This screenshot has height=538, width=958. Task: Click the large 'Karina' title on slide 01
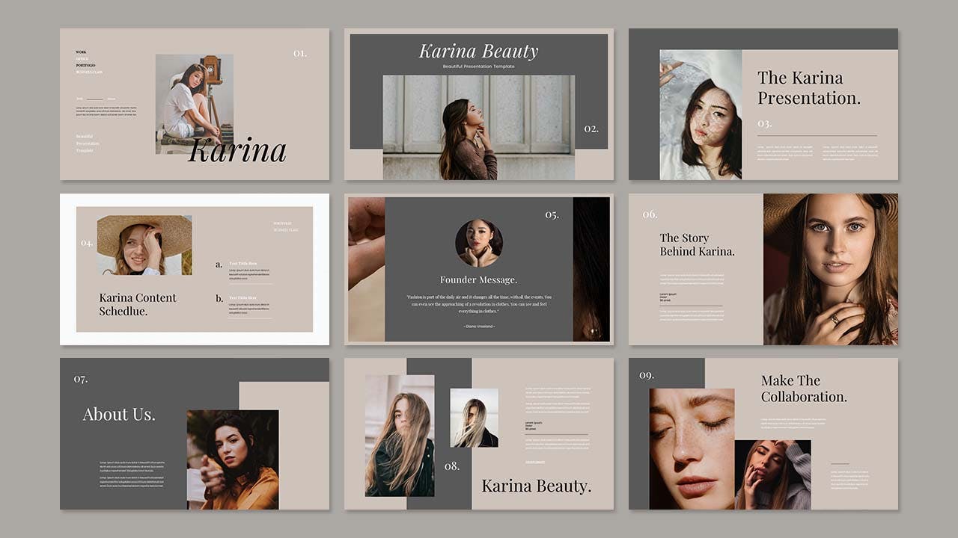(237, 149)
